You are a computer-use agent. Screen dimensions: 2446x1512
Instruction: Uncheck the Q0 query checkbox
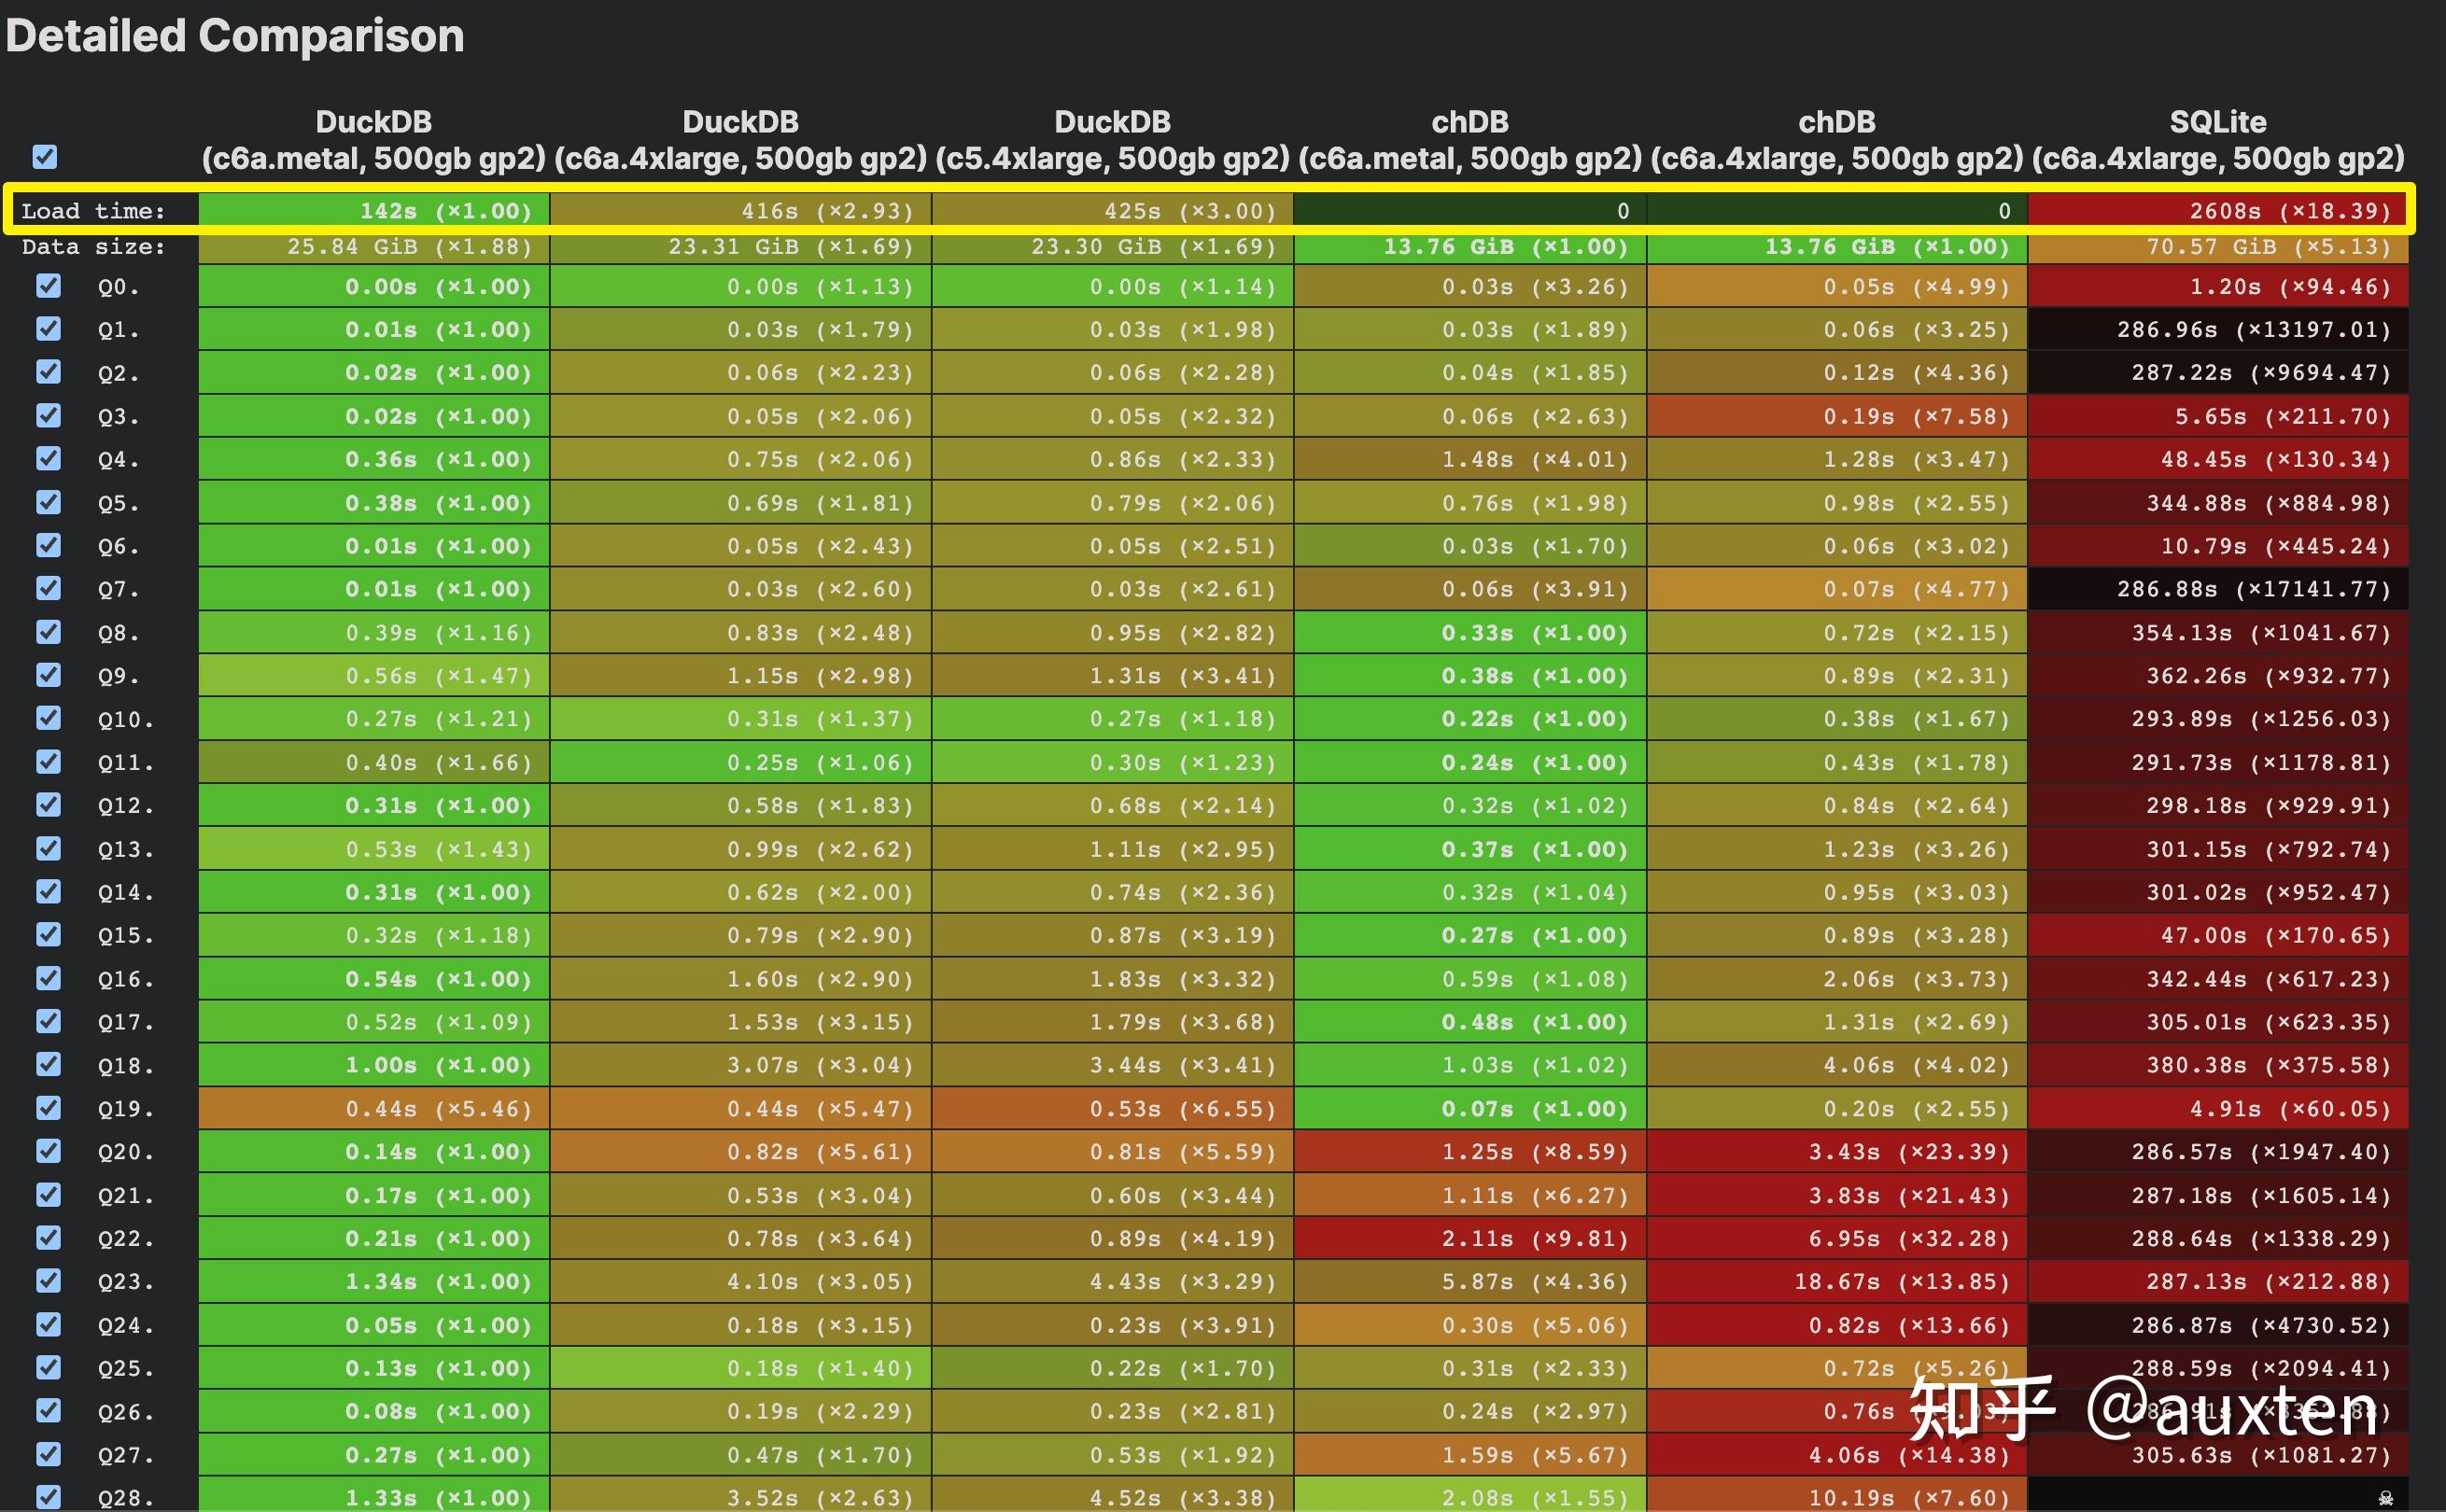(x=48, y=286)
